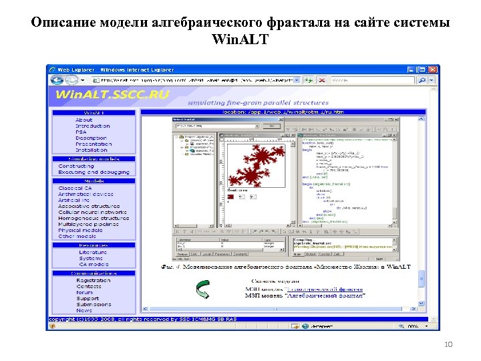Expand the address bar history dropdown
Image resolution: width=481 pixels, height=361 pixels.
coord(297,80)
